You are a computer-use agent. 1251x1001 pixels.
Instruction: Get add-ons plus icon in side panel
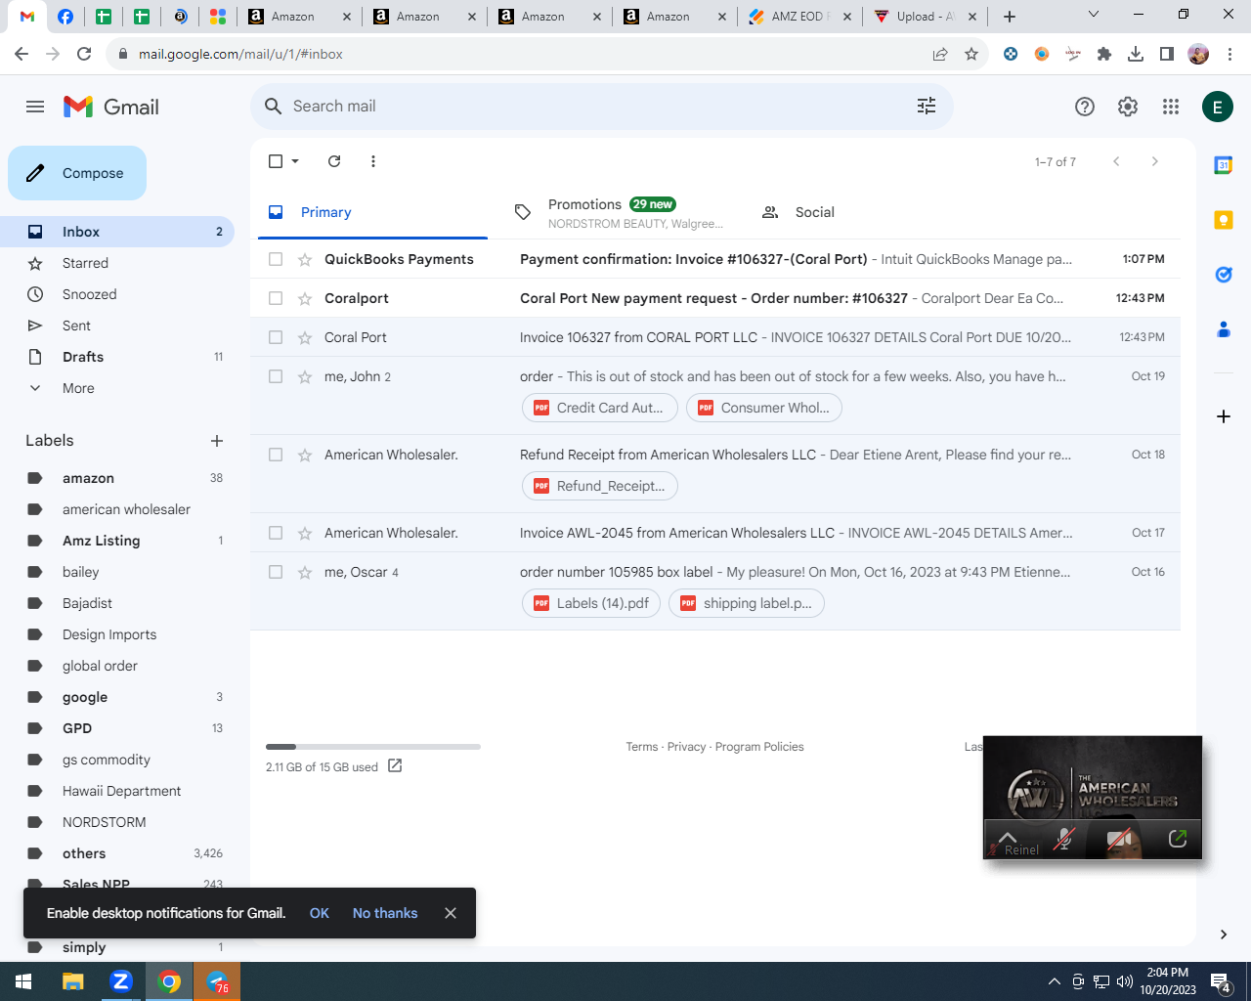click(1224, 416)
